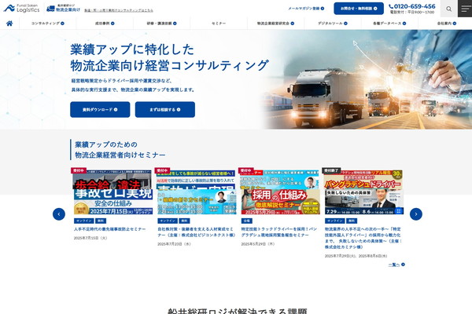Open the hamburger menu icon
Viewport: 472px width, 314px height.
(x=465, y=9)
